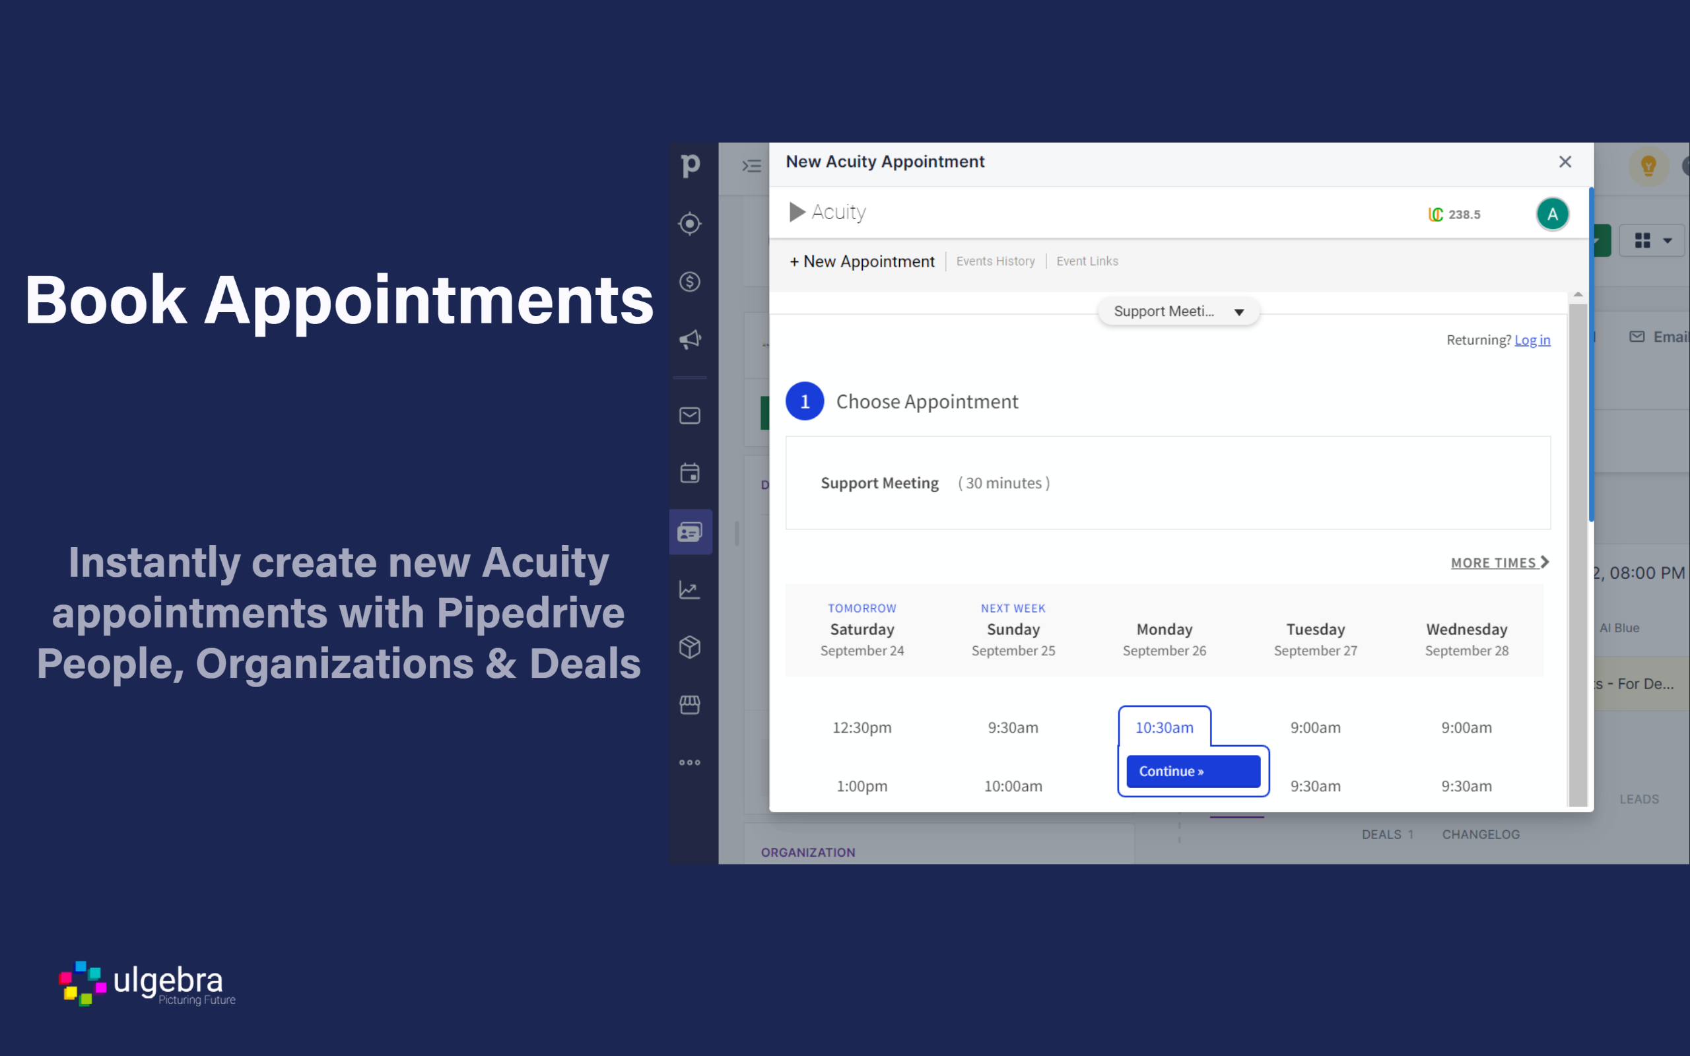The height and width of the screenshot is (1056, 1690).
Task: Click the 238.5 credits icon
Action: [x=1436, y=214]
